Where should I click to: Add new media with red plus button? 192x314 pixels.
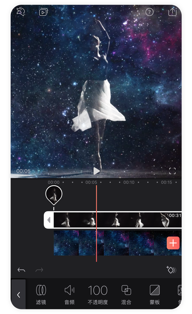point(173,243)
